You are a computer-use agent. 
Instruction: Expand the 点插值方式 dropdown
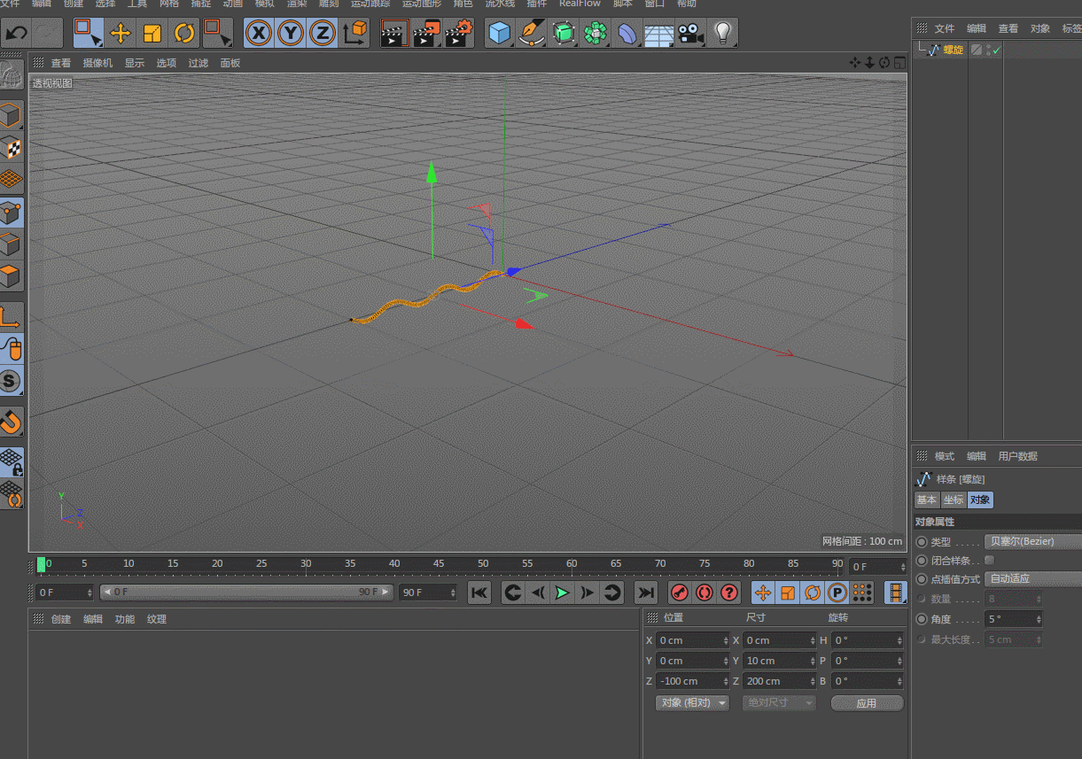click(x=1031, y=579)
